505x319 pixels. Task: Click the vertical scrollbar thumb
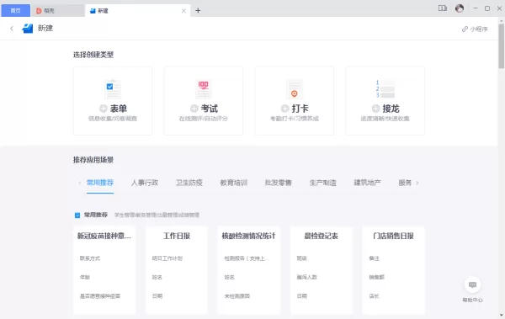(x=502, y=45)
